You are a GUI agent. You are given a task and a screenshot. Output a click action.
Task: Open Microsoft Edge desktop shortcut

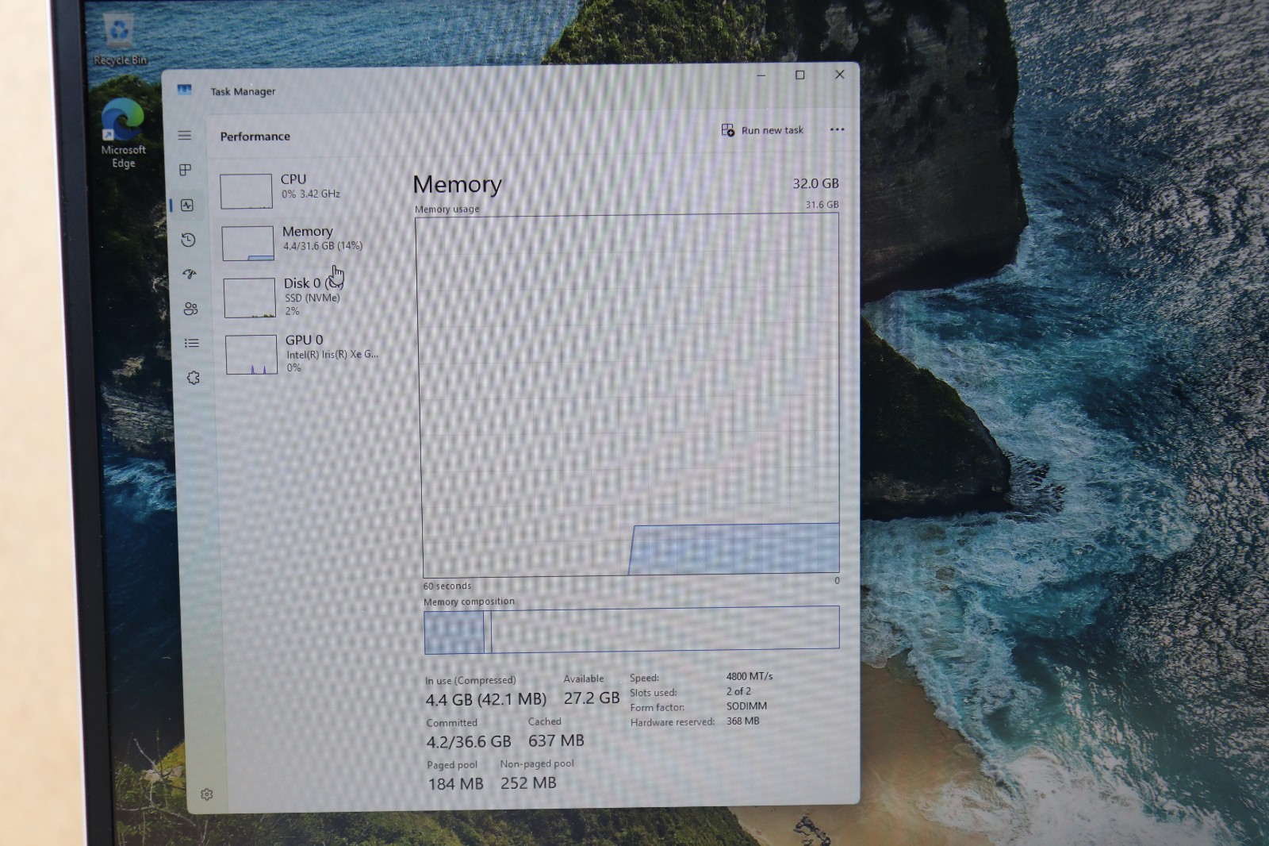click(123, 134)
